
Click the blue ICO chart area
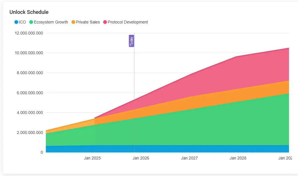tap(167, 149)
